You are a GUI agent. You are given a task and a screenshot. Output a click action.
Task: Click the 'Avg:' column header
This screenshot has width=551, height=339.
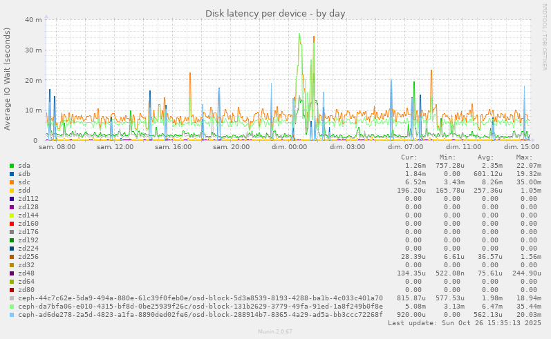click(486, 157)
